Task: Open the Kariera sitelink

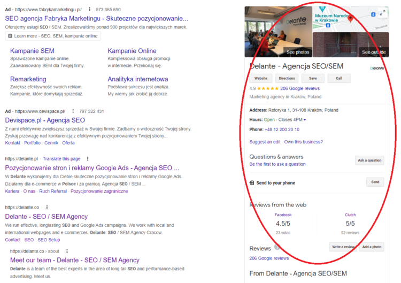Action: coord(12,191)
